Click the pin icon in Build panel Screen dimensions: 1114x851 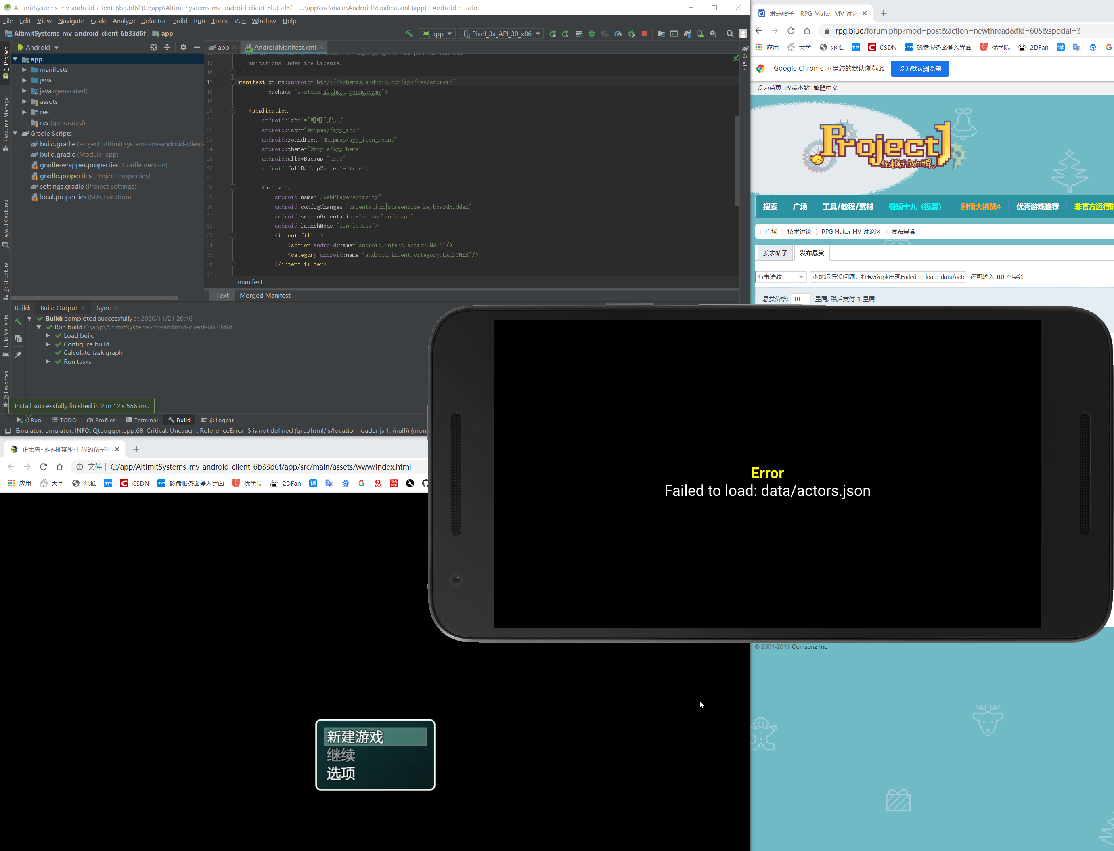pyautogui.click(x=18, y=354)
